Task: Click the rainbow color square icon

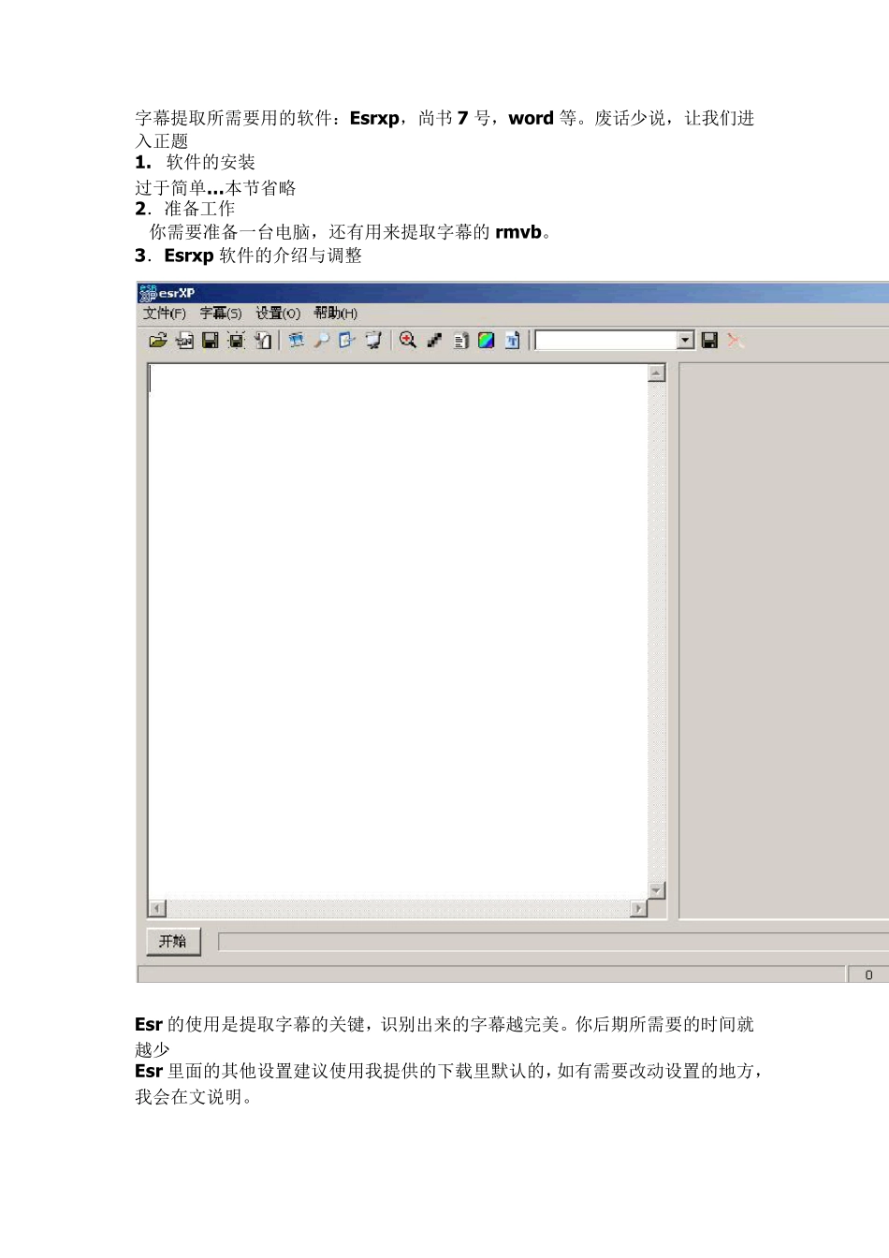Action: click(x=487, y=341)
